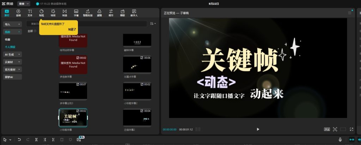Open the 滤镜 (Filters) panel
Screen dimensions: 361x145
pos(99,13)
